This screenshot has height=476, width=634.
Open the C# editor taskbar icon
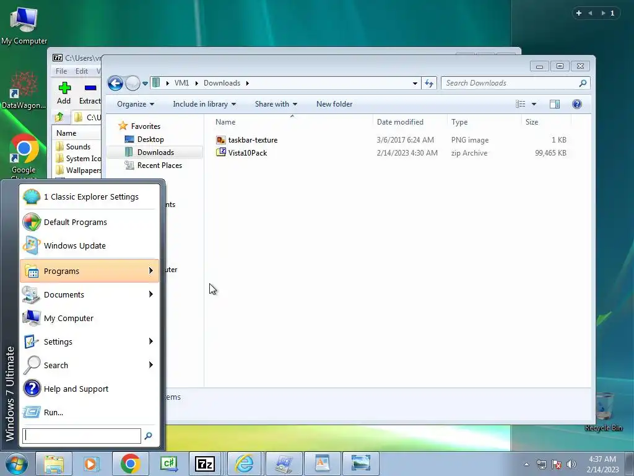pos(168,464)
